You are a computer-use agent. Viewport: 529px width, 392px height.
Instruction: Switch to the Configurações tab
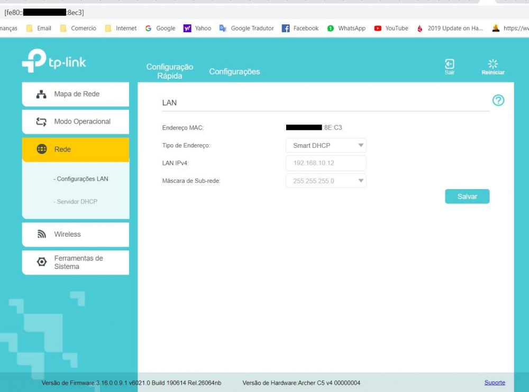click(234, 72)
